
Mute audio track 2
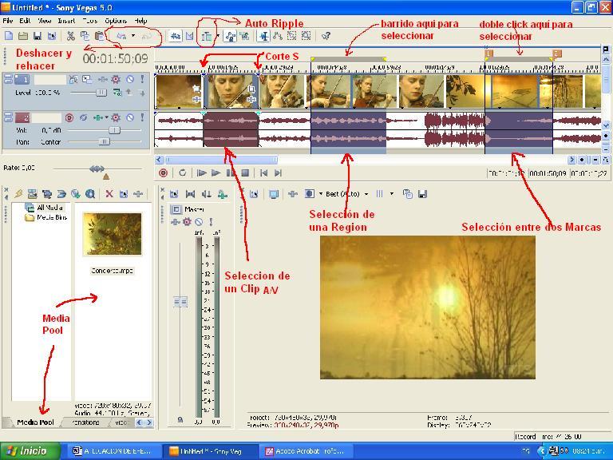coord(129,117)
